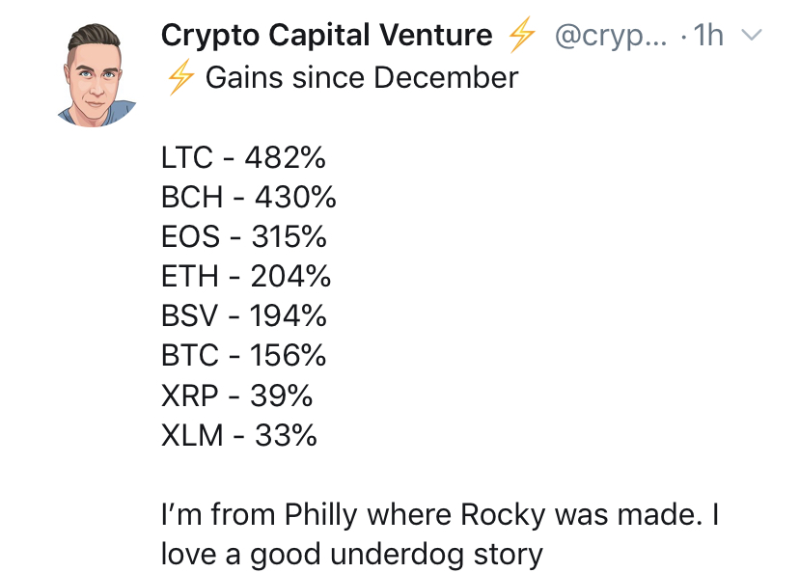
Task: Click the XRP - 39% line
Action: [x=236, y=396]
